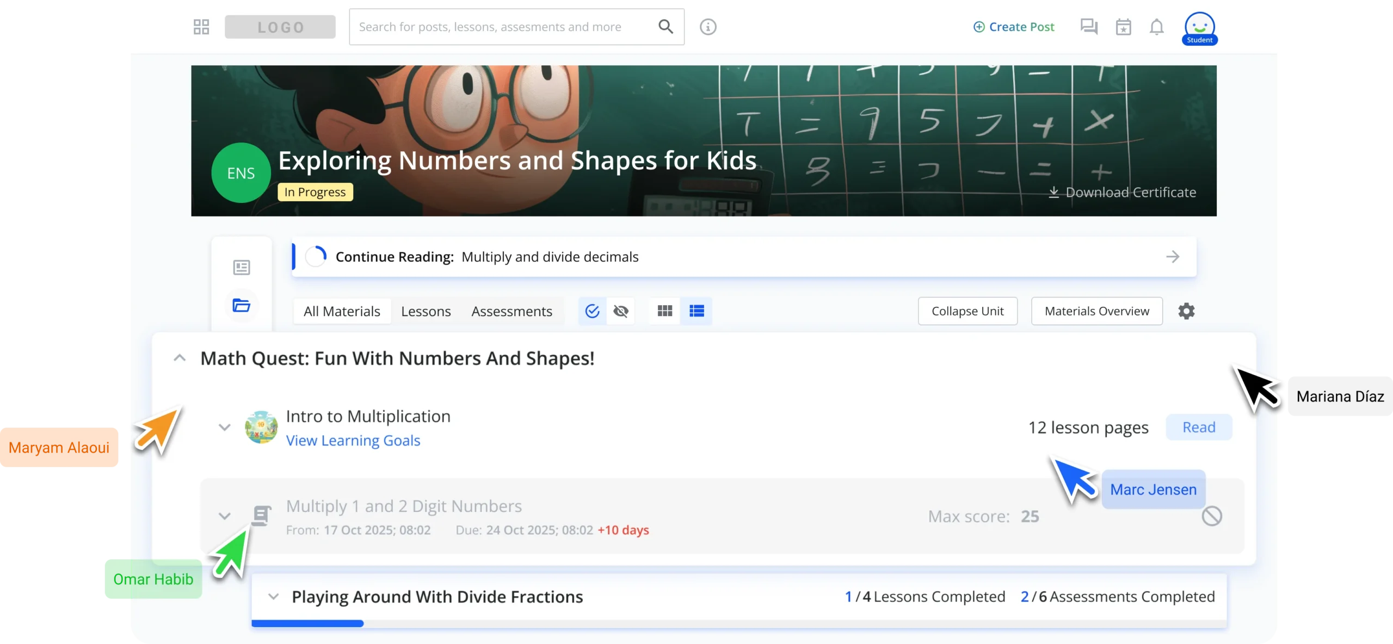Open View Learning Goals link
Image resolution: width=1393 pixels, height=644 pixels.
coord(353,441)
